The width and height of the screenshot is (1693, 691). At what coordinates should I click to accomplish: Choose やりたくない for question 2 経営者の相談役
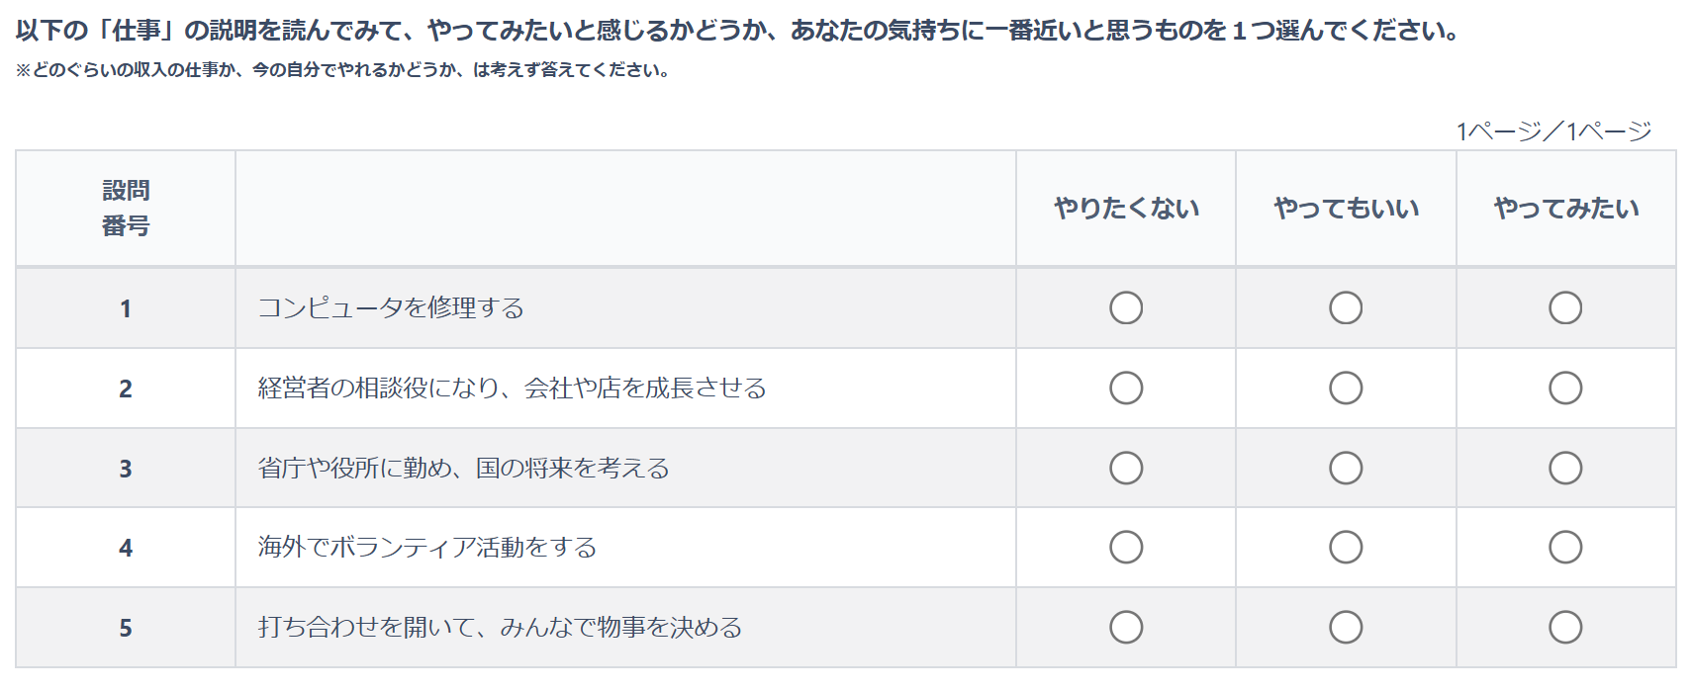(1126, 388)
